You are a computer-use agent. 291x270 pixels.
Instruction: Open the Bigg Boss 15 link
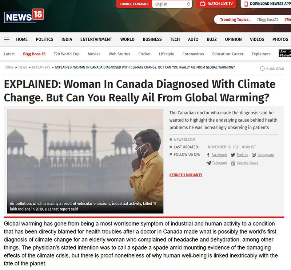coord(34,54)
